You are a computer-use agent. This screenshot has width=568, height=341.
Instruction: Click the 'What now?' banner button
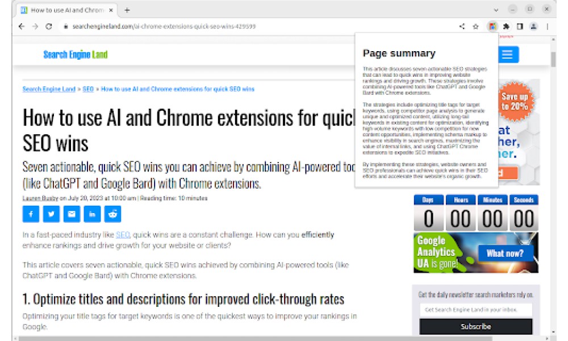click(505, 253)
